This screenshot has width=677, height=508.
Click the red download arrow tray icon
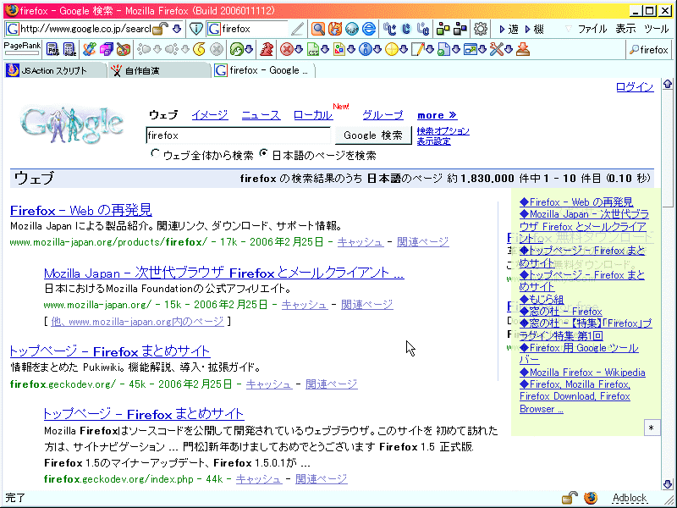(x=523, y=50)
